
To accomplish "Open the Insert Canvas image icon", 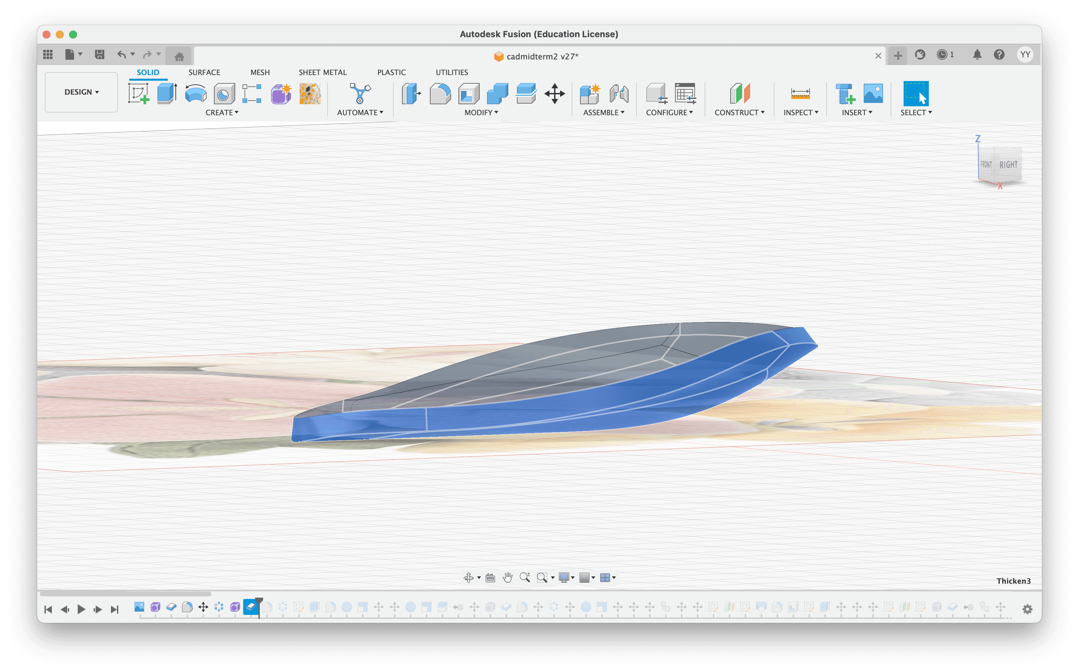I will 873,94.
